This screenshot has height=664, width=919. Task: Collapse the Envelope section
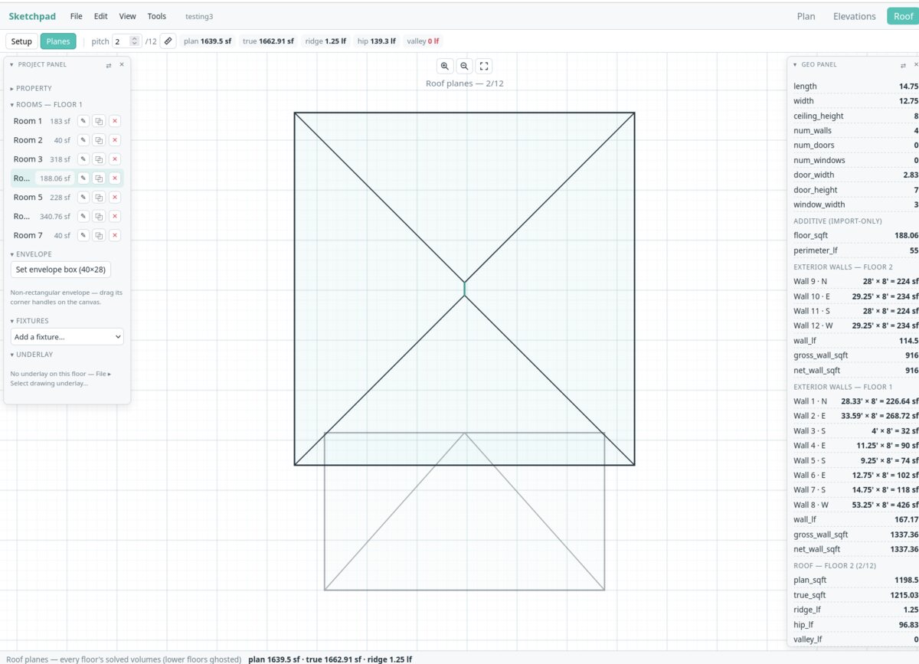coord(31,253)
